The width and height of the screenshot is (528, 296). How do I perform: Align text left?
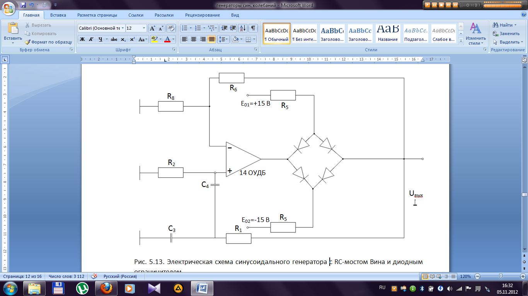pyautogui.click(x=185, y=39)
